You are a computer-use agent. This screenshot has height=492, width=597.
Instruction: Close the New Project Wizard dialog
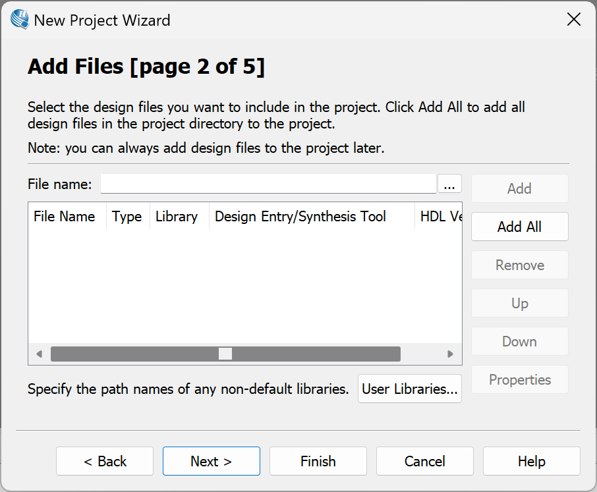coord(573,20)
